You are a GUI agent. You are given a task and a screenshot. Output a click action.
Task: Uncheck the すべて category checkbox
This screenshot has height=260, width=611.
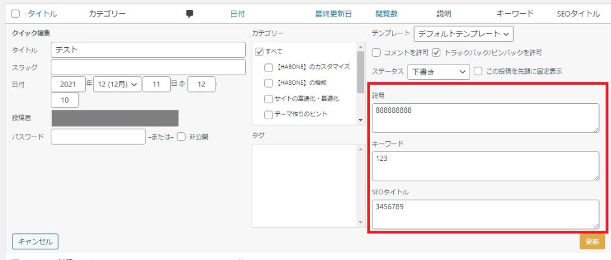pyautogui.click(x=259, y=52)
